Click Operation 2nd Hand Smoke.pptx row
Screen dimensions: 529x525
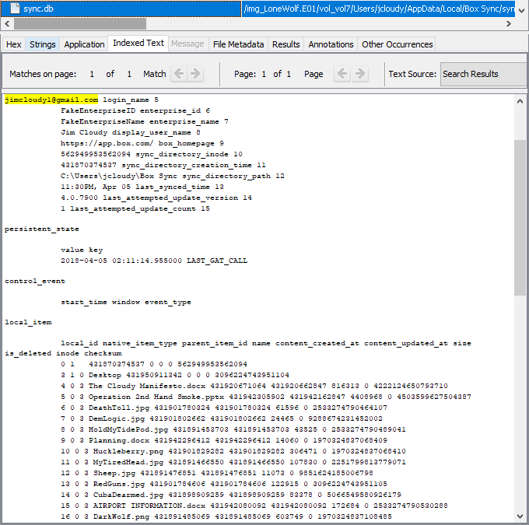[x=266, y=397]
